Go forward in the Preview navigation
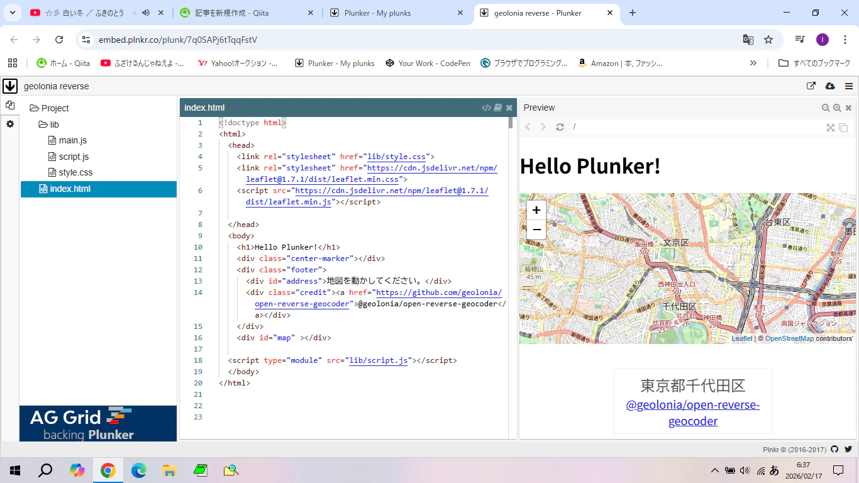 (543, 127)
